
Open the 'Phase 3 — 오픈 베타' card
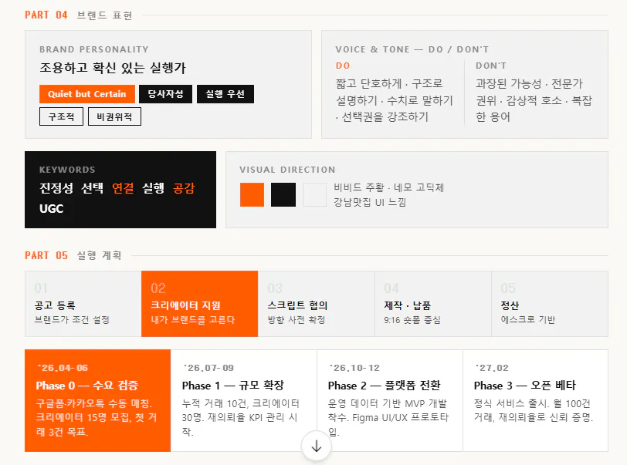click(x=535, y=401)
